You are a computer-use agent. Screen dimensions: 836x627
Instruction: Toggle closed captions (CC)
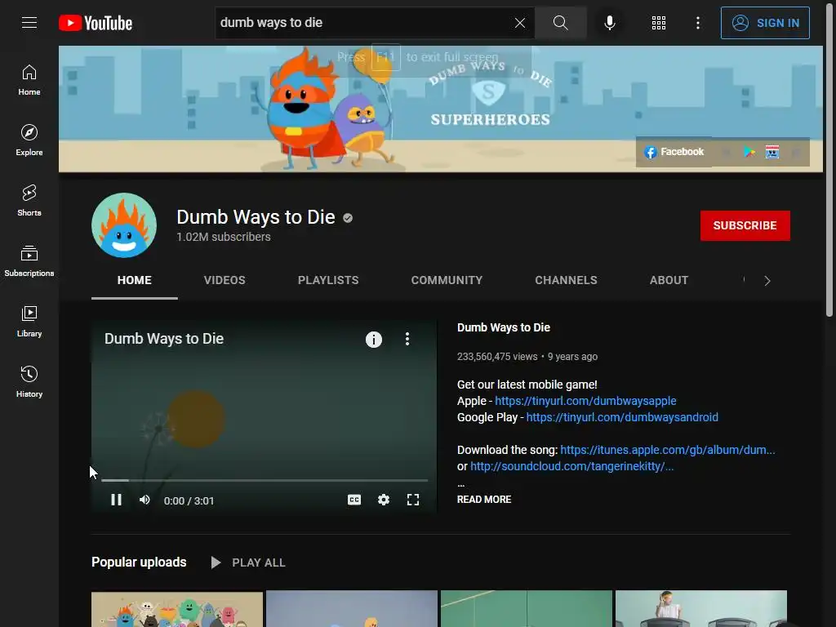(x=354, y=500)
